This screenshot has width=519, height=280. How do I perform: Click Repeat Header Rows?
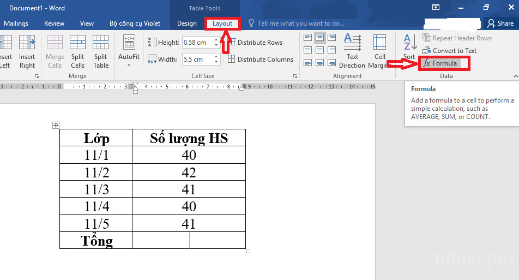tap(457, 38)
